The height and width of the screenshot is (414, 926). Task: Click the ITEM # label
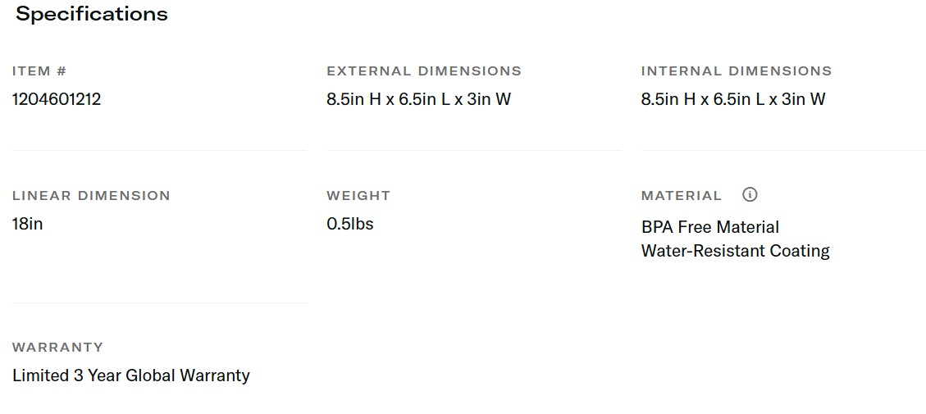point(39,71)
